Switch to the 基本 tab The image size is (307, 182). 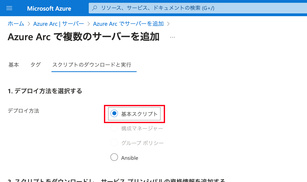pyautogui.click(x=14, y=65)
